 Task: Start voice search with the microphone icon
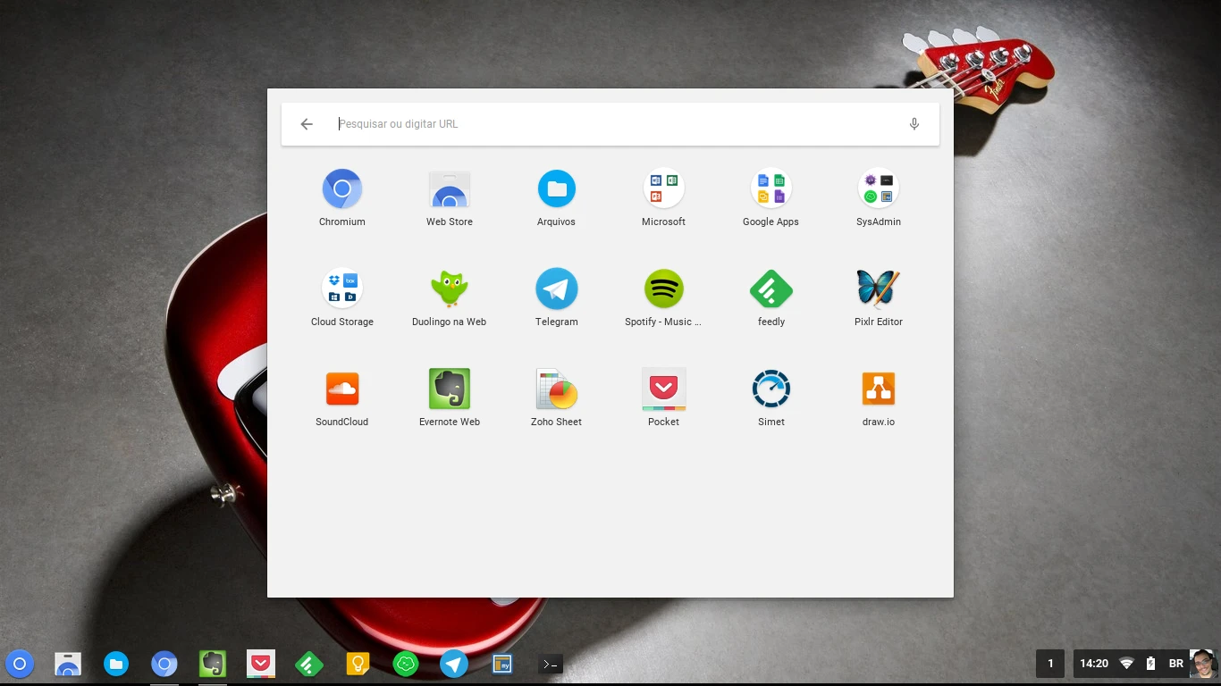click(x=914, y=124)
